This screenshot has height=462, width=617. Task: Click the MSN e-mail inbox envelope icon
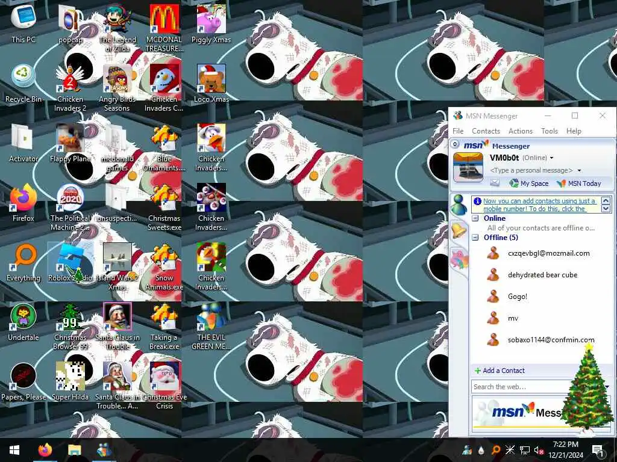(x=495, y=183)
